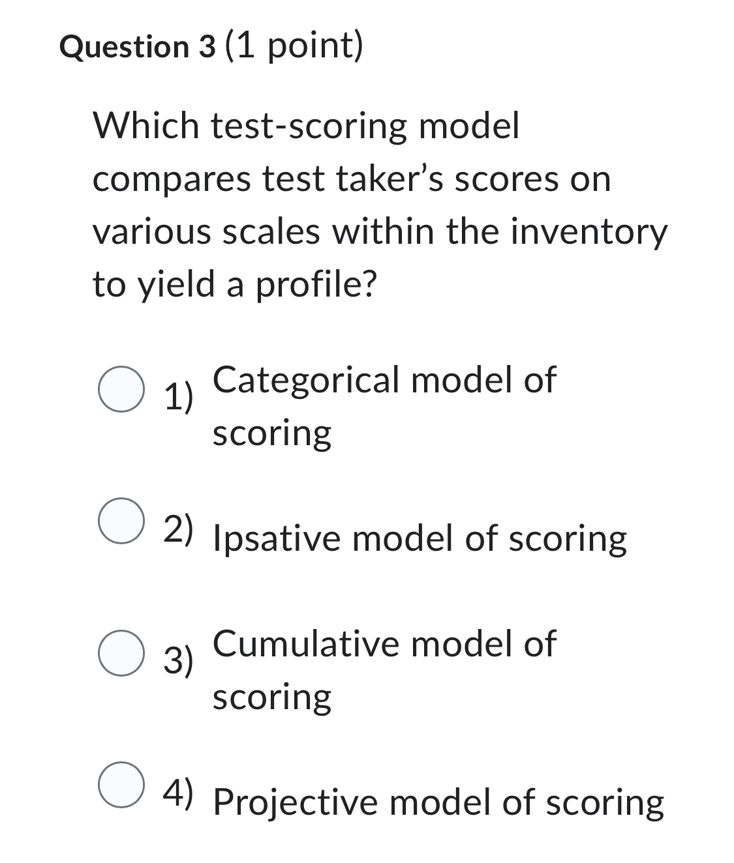Viewport: 734px width, 863px height.
Task: Select the radio button for option 3
Action: (122, 652)
